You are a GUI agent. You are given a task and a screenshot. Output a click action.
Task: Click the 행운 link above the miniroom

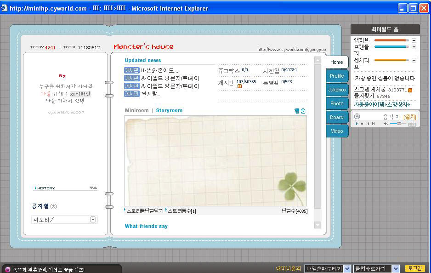(x=300, y=111)
